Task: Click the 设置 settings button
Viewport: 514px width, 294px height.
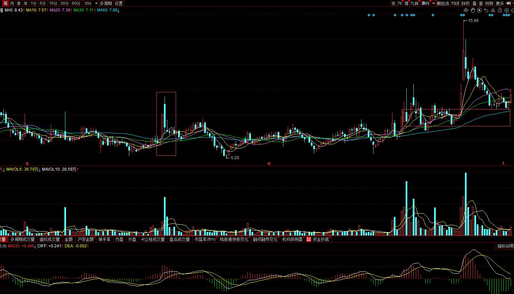Action: tap(119, 3)
